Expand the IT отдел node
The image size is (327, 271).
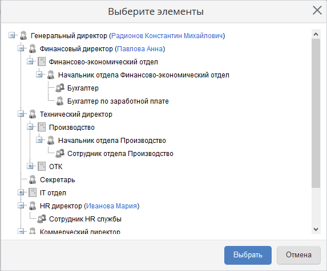pyautogui.click(x=21, y=192)
